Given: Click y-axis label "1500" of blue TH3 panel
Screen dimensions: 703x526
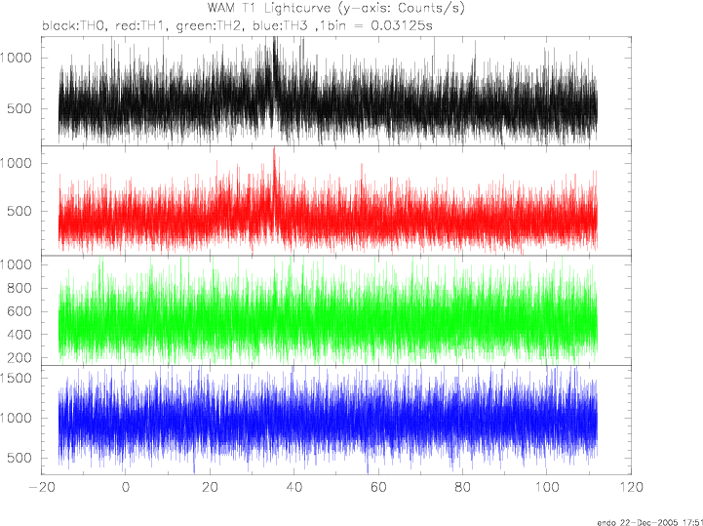Looking at the screenshot, I should tap(17, 378).
